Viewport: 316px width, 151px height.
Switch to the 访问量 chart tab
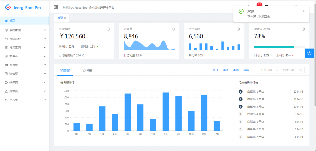(88, 70)
